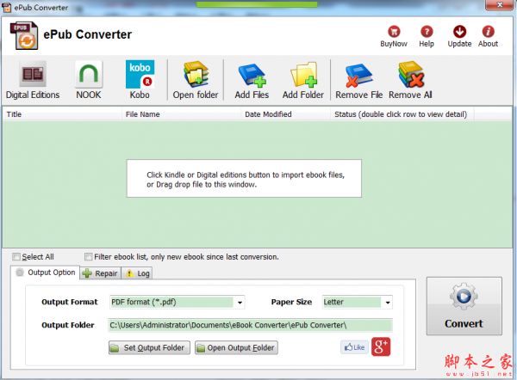Click the Facebook Like button
The width and height of the screenshot is (517, 380).
coord(354,347)
